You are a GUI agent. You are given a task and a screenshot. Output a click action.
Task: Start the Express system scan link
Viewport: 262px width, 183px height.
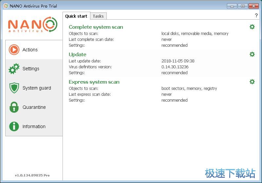[94, 82]
